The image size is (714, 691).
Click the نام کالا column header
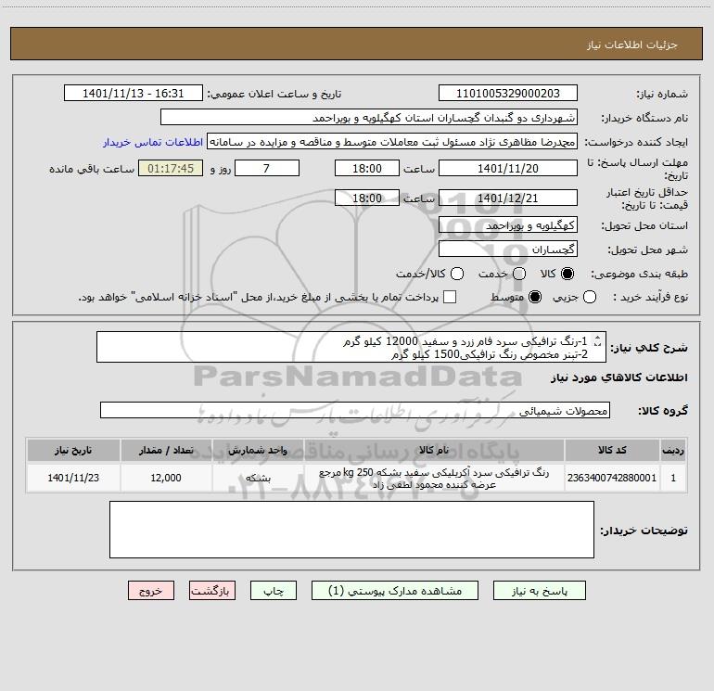[x=434, y=451]
